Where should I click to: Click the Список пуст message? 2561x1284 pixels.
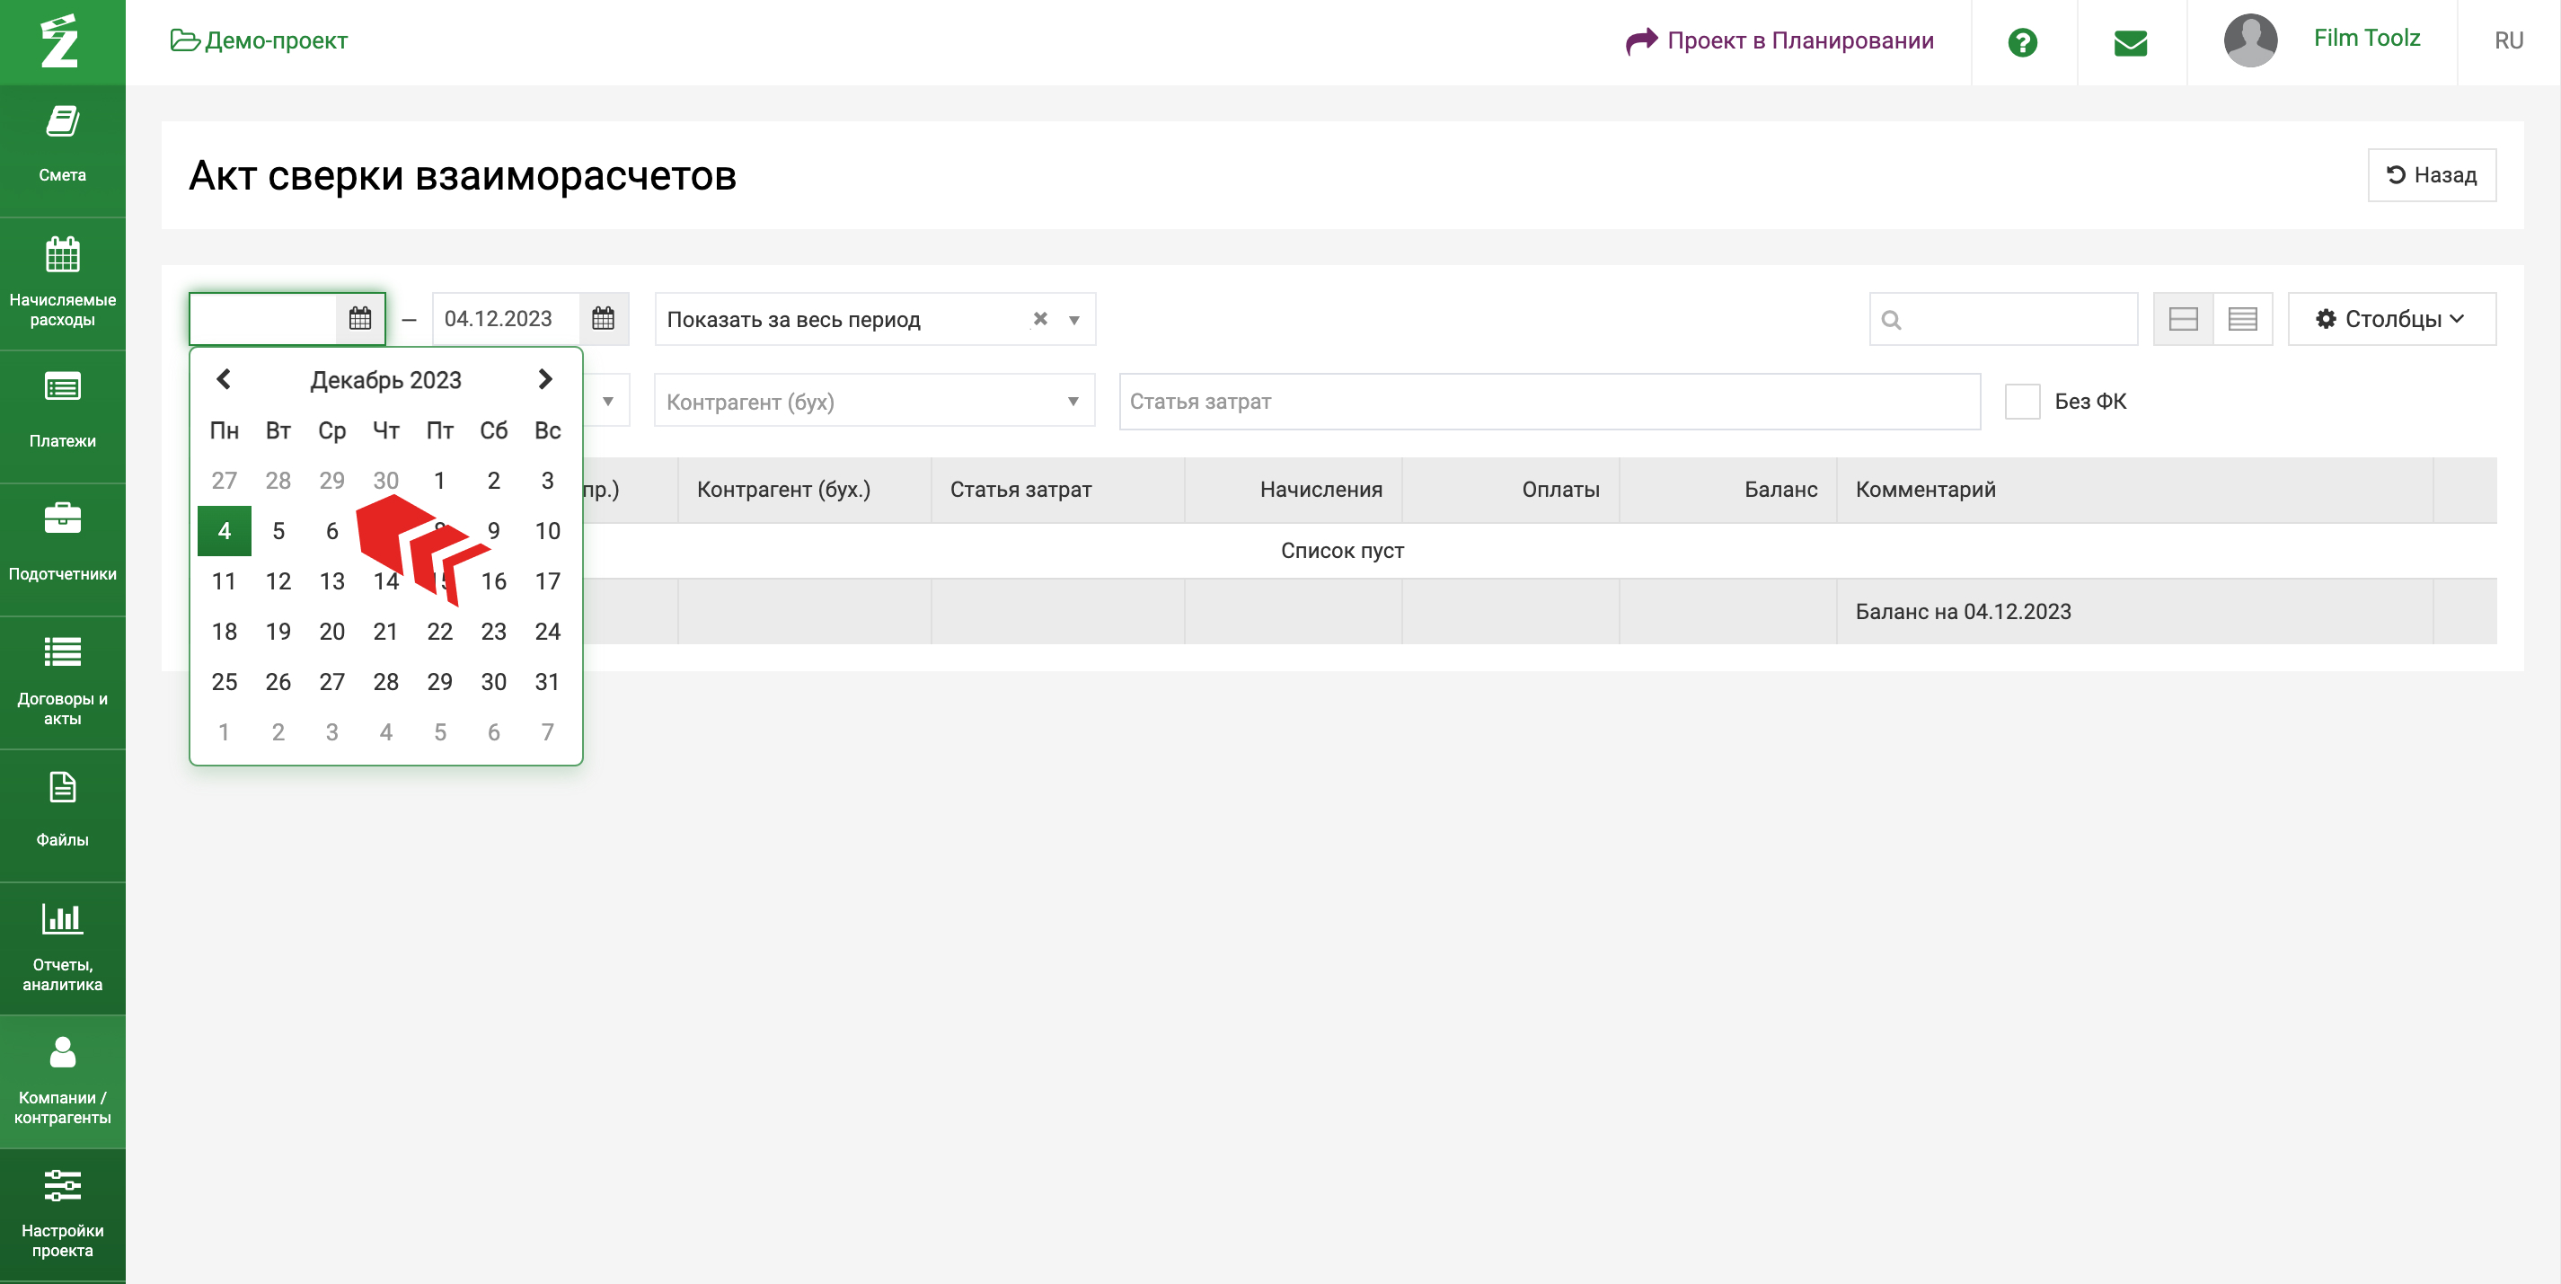click(x=1342, y=550)
